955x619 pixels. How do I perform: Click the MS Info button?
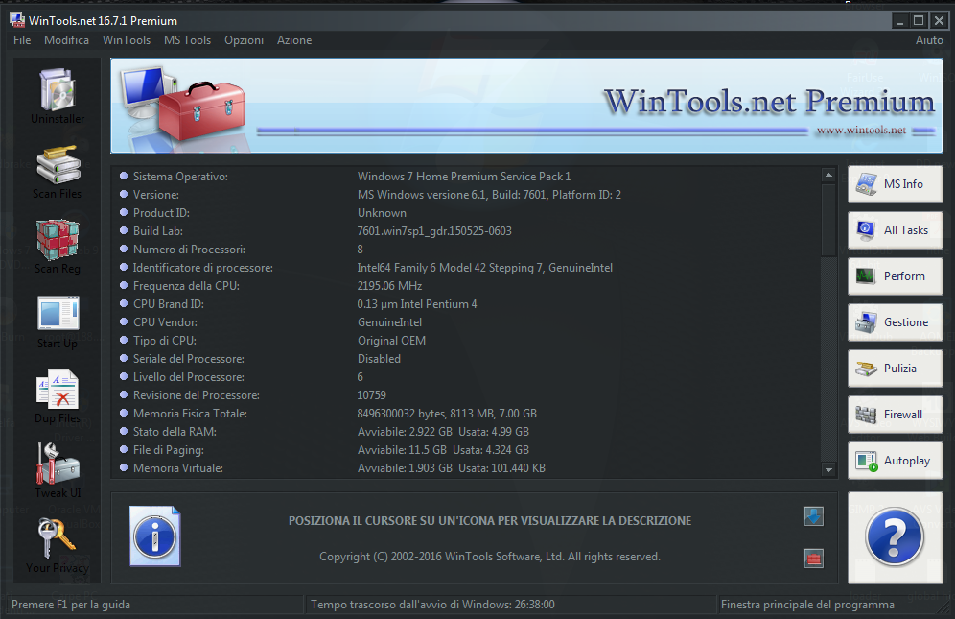coord(895,184)
